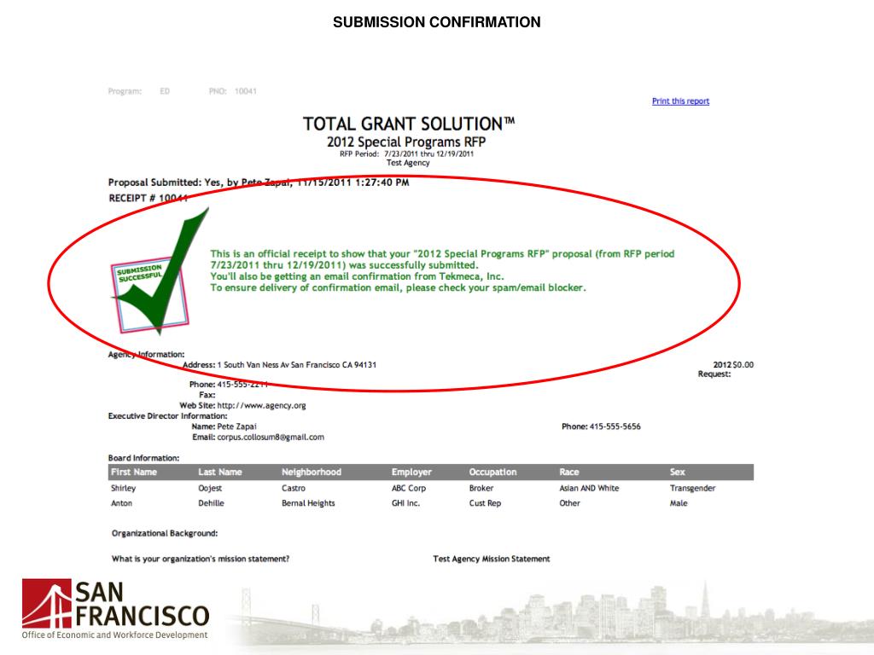
Task: Click the 'Executive Director Information:' heading
Action: click(x=168, y=416)
